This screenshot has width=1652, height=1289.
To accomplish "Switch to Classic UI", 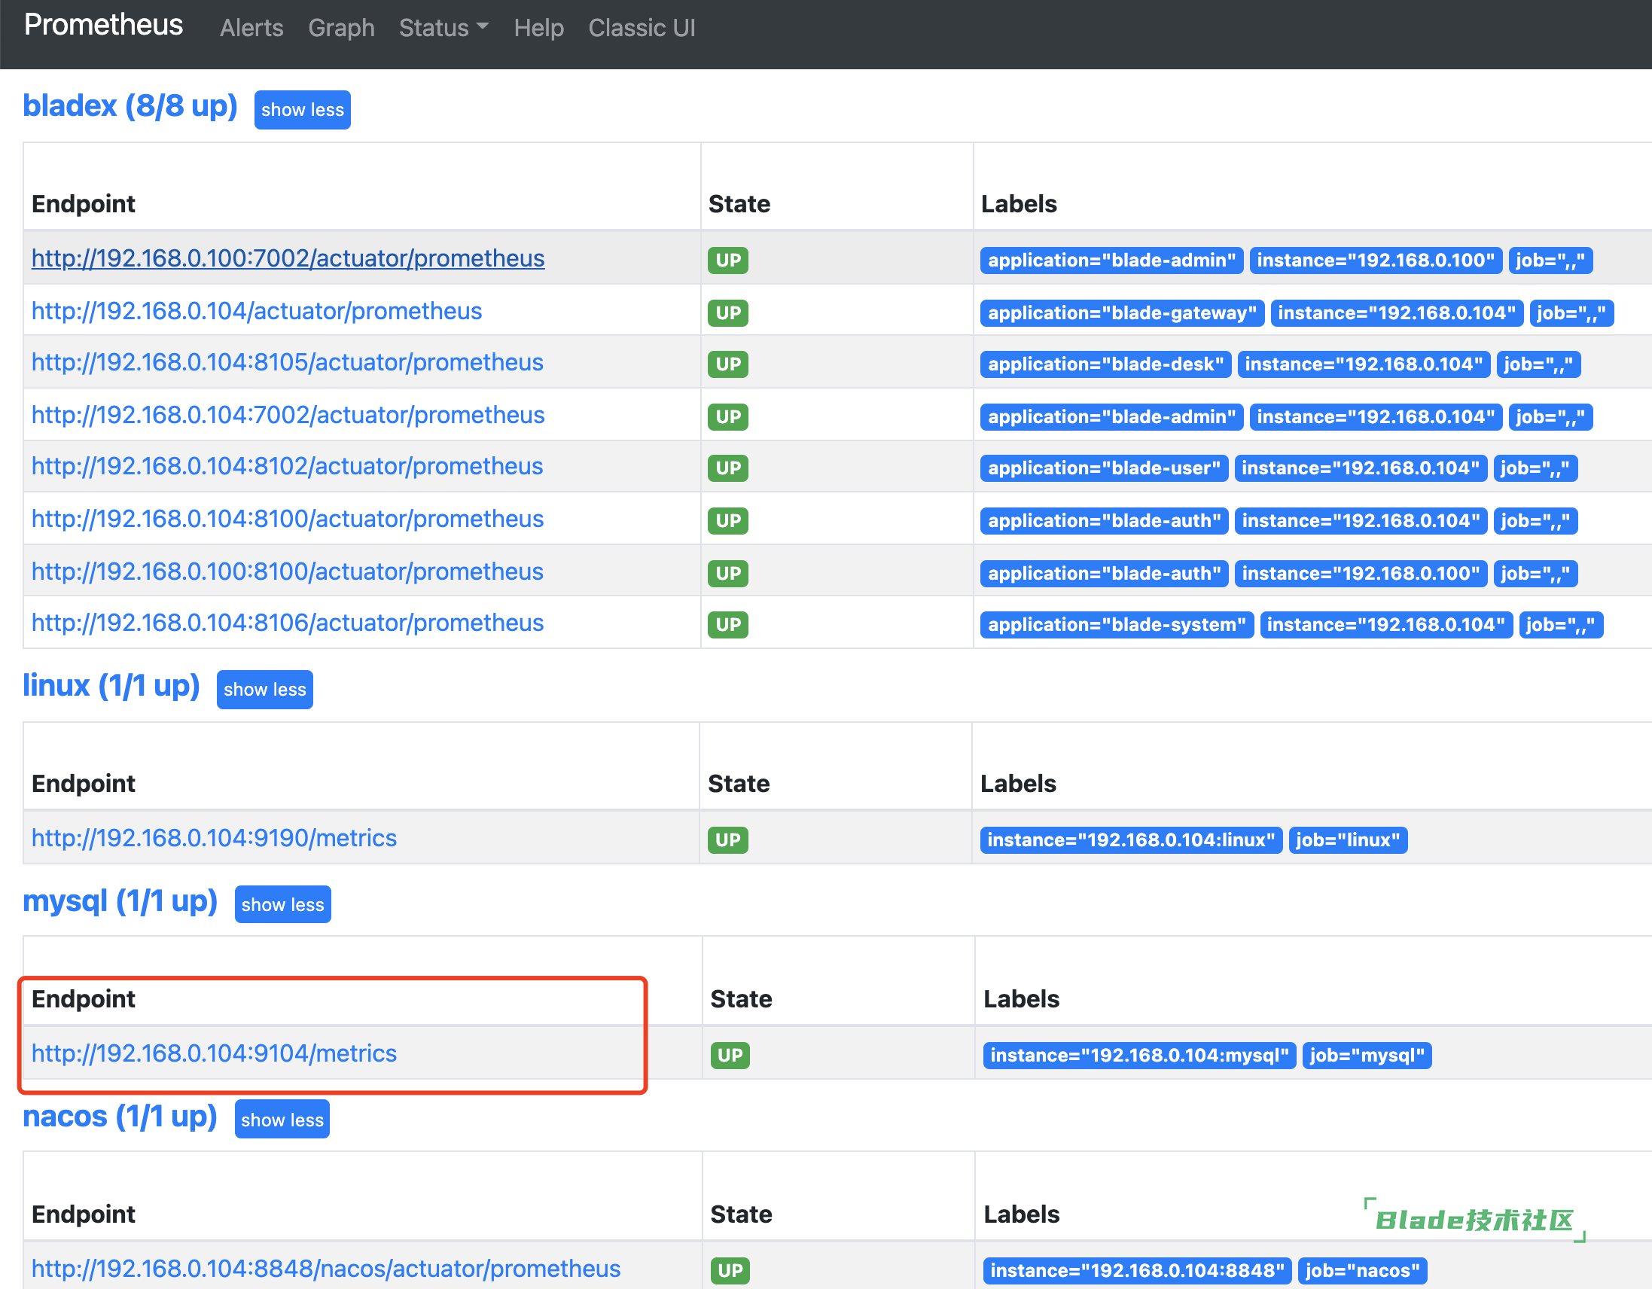I will [642, 28].
